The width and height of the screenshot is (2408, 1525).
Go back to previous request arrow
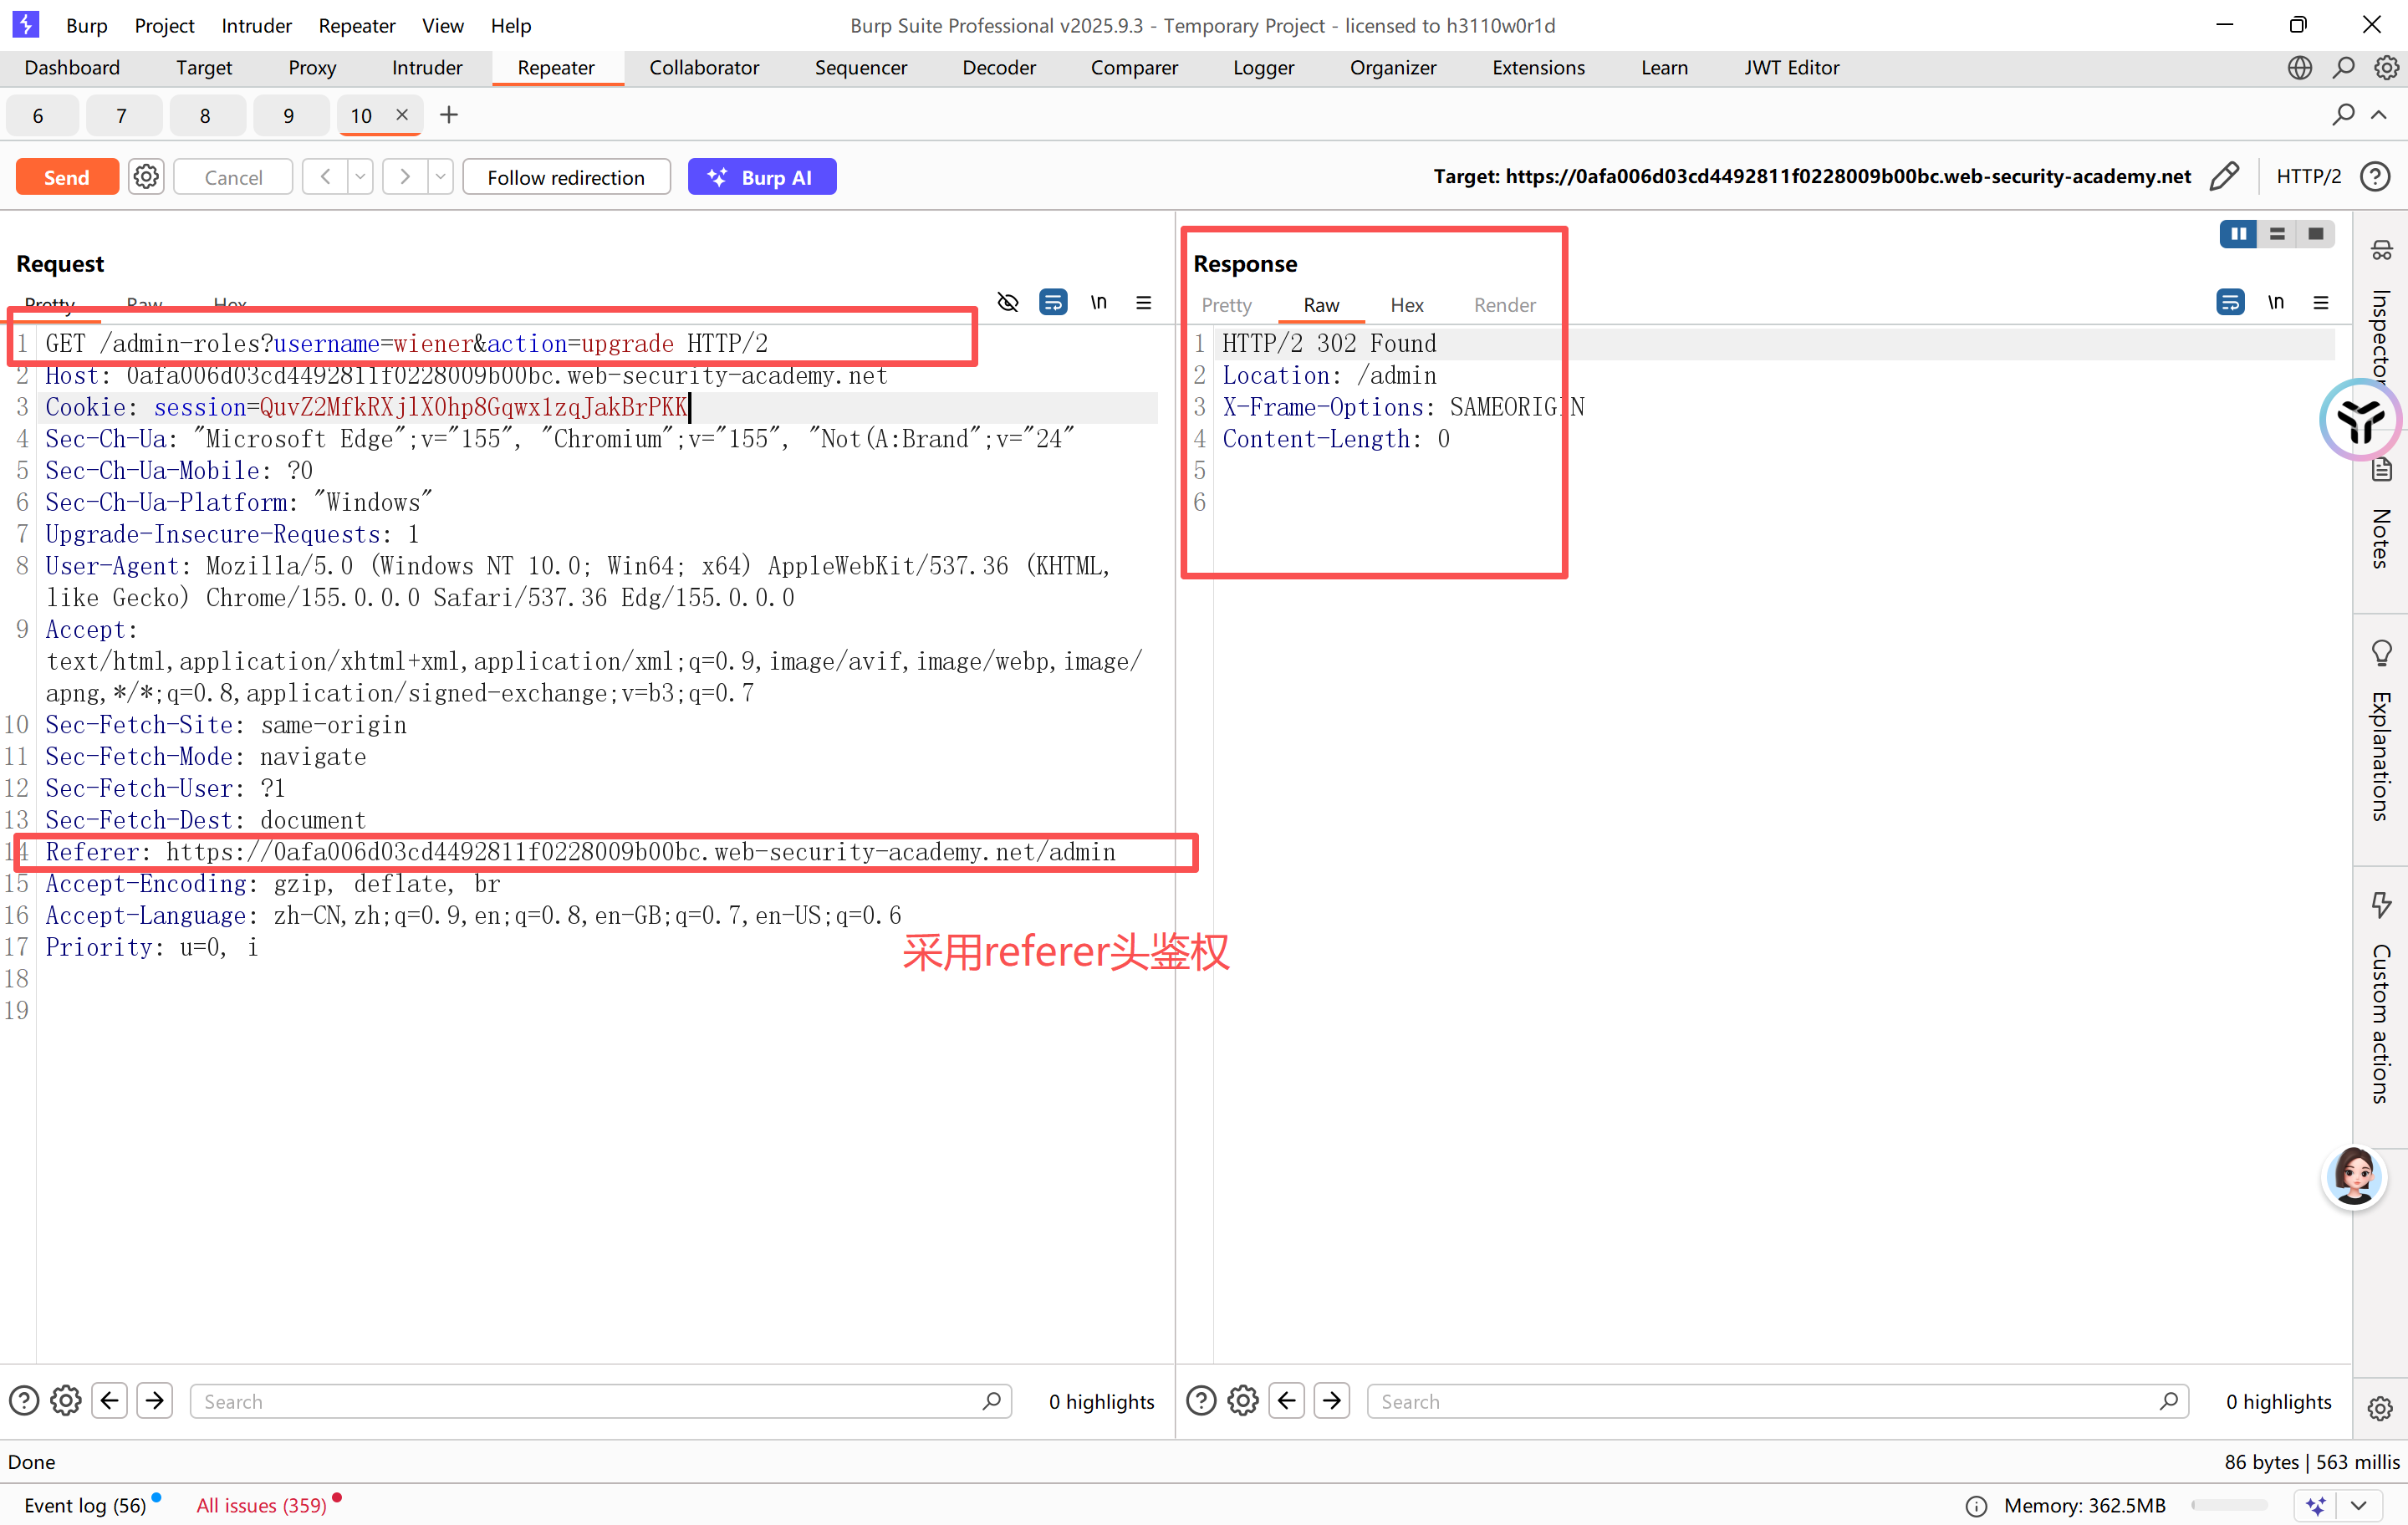325,177
